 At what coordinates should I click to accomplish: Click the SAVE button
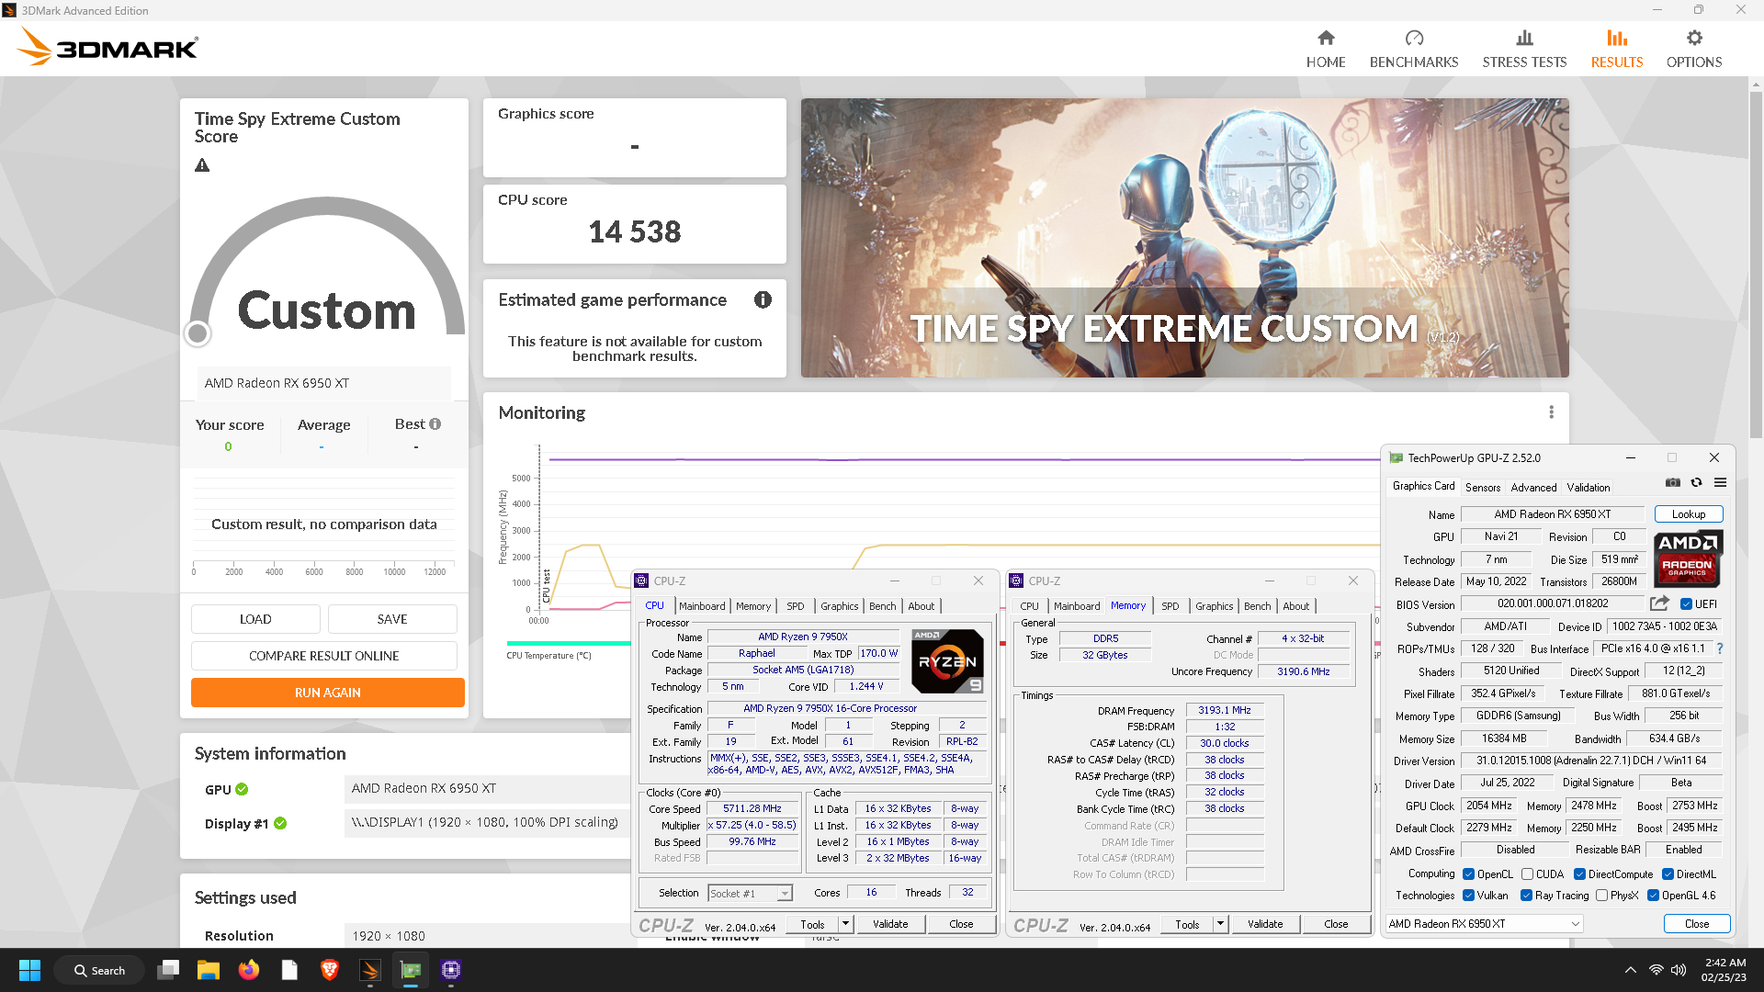tap(392, 619)
